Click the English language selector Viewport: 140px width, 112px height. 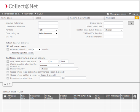coord(39,14)
